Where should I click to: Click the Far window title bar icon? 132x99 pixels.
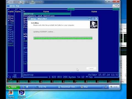tap(8, 6)
